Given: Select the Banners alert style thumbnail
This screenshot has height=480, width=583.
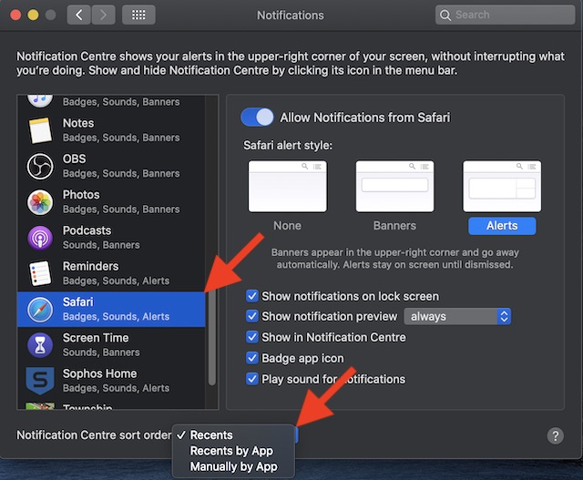Looking at the screenshot, I should click(x=394, y=187).
